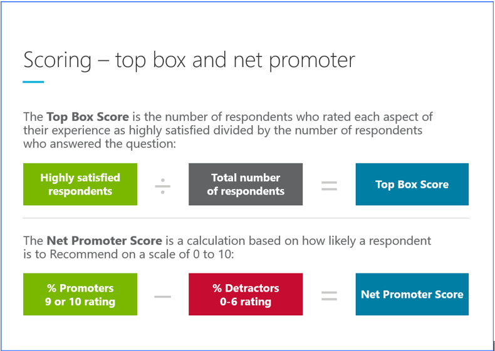Screen dimensions: 495x351
Task: Click the minus sign between Promoters and Detractors
Action: 162,297
